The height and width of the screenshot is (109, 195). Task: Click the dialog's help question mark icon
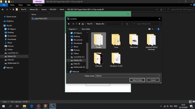[158, 29]
